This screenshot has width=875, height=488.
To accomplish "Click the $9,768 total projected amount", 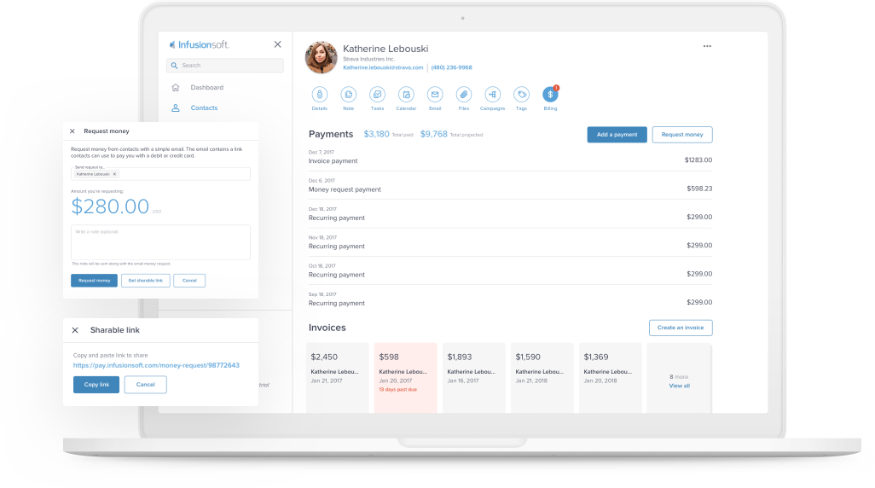I will (433, 134).
